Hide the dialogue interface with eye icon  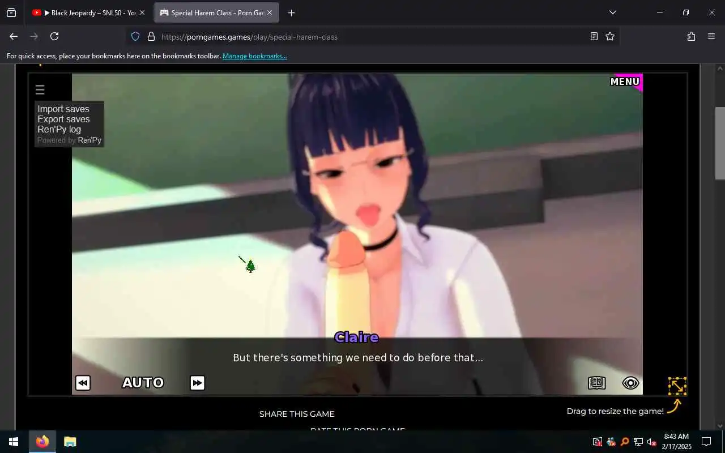point(630,383)
